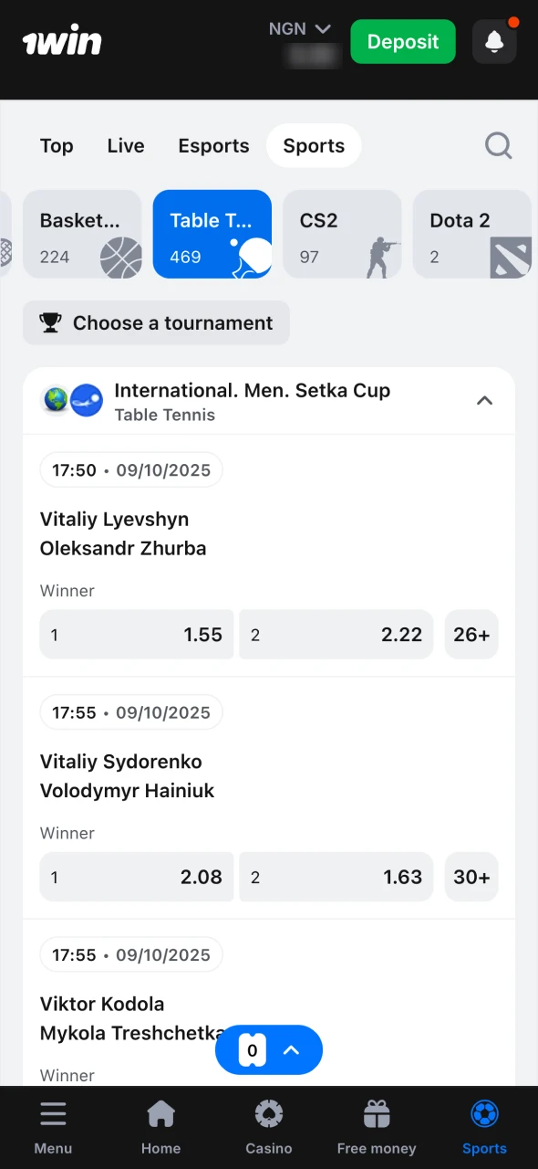Open the Esports tab
This screenshot has height=1169, width=538.
pos(213,145)
